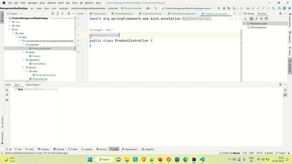Click CRLF line separator in status bar

[251, 153]
